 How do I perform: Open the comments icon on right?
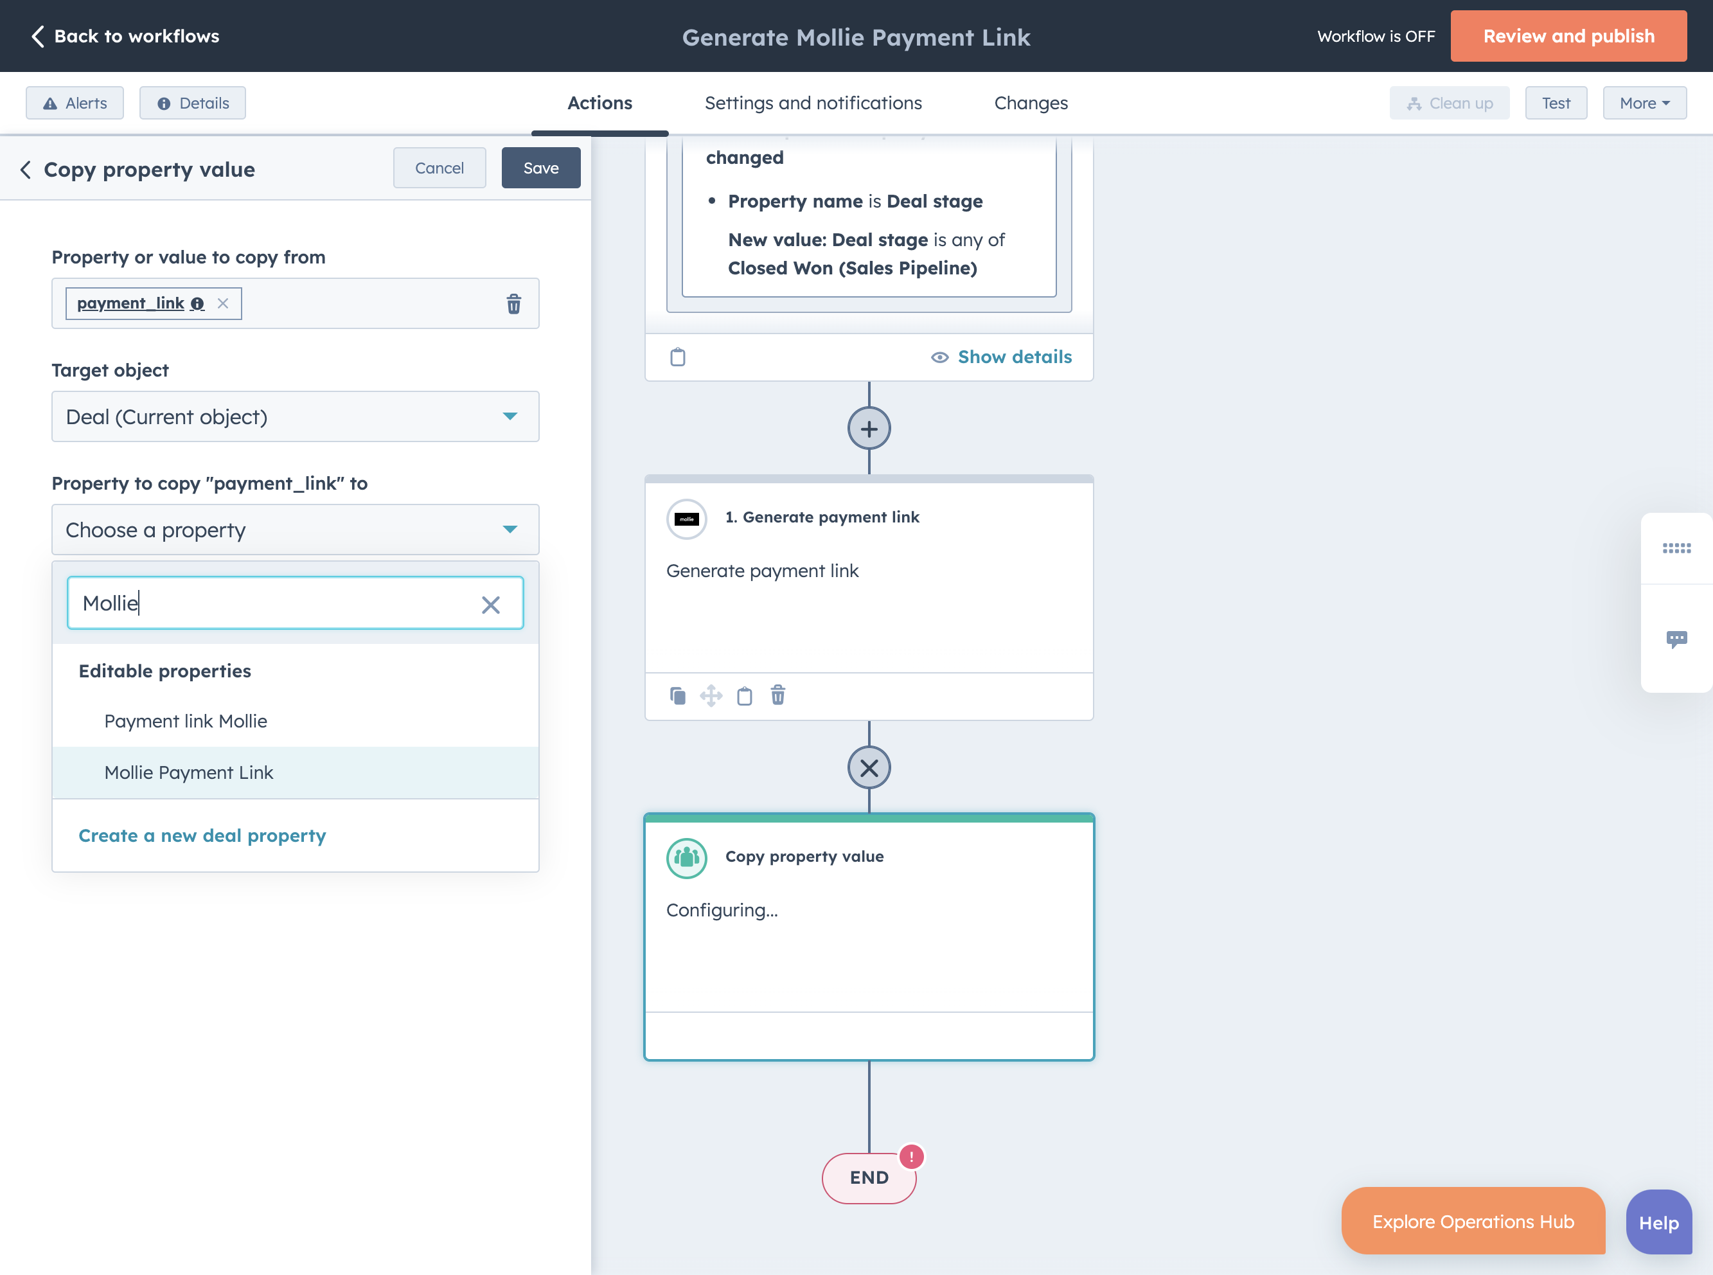click(x=1677, y=639)
